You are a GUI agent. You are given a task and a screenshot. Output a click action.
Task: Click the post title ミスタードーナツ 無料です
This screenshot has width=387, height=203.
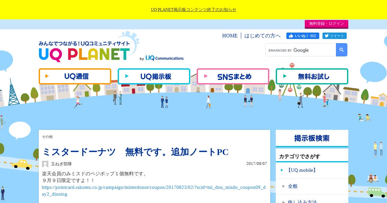click(135, 152)
